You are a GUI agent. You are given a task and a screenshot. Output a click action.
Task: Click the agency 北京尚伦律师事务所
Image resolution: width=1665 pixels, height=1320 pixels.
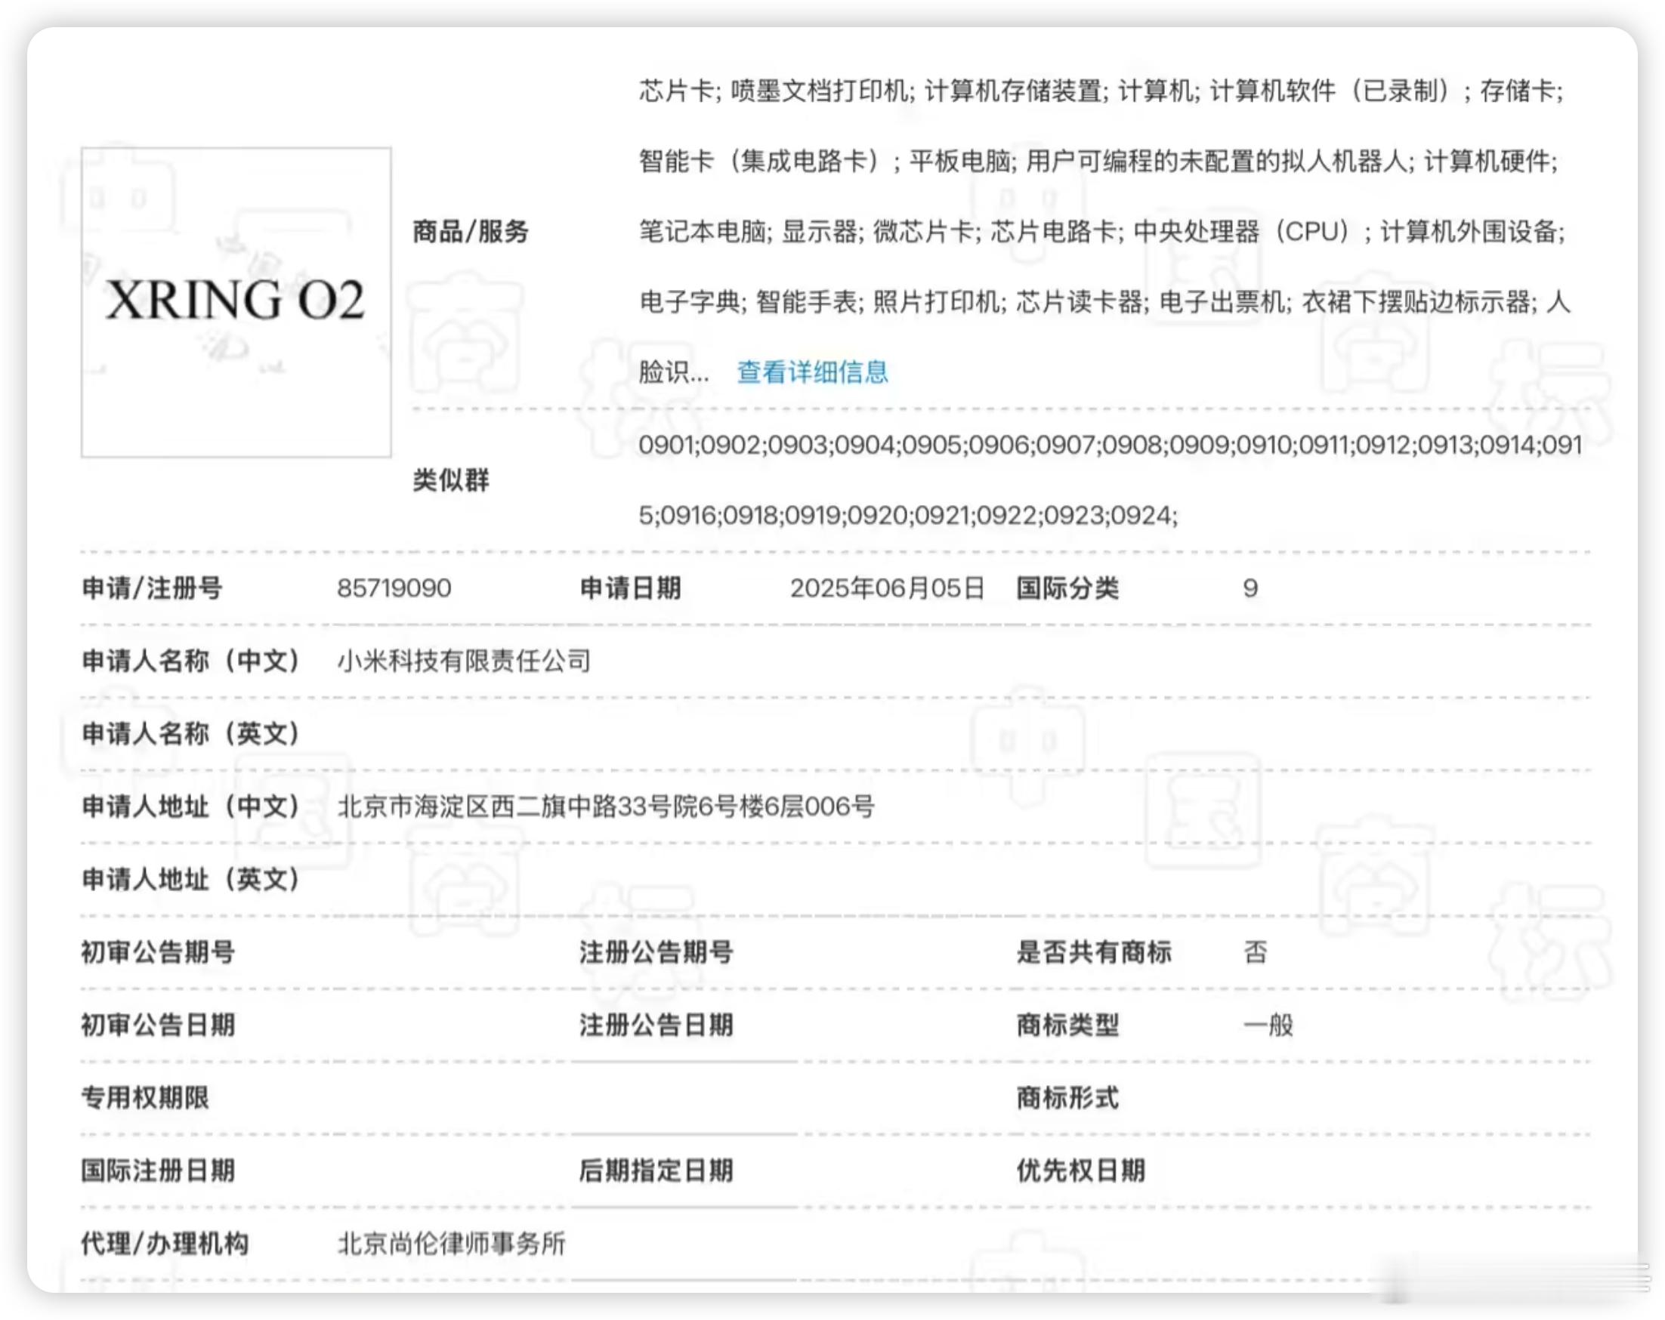451,1244
